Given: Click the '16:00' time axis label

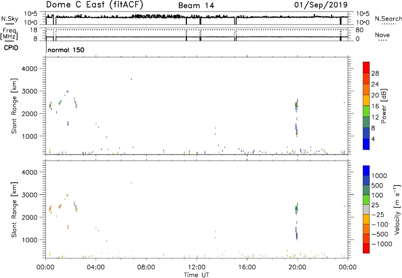Looking at the screenshot, I should (x=247, y=267).
